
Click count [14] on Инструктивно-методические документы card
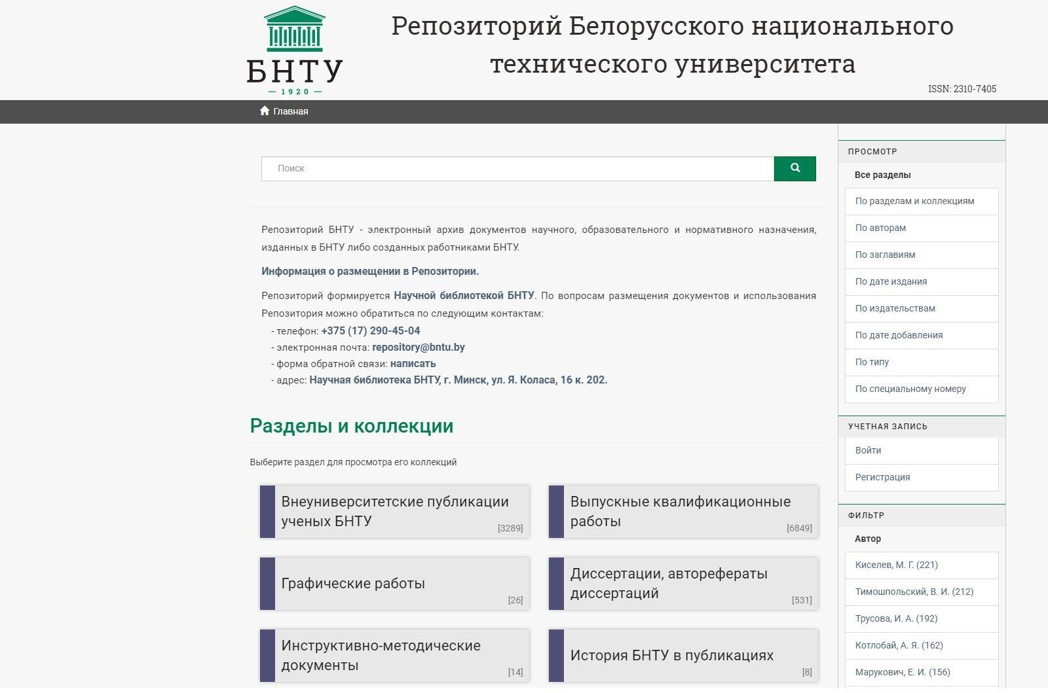pos(515,672)
